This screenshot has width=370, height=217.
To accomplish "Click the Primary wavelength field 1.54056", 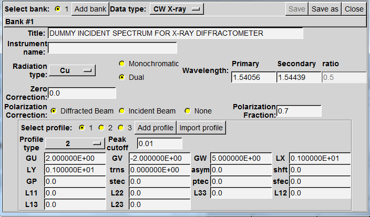I will coord(253,77).
